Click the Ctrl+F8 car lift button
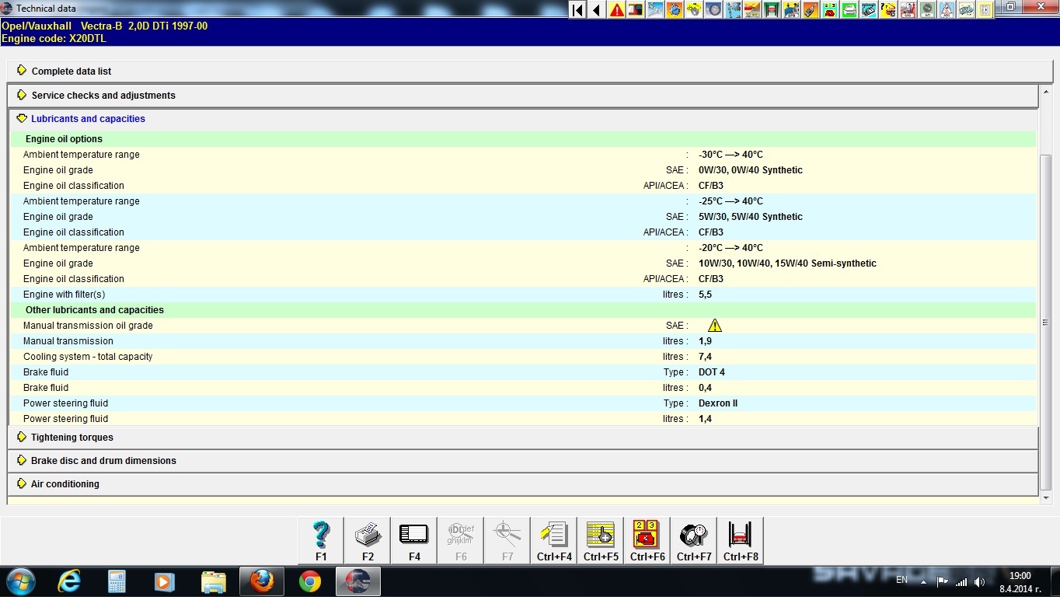 click(741, 540)
